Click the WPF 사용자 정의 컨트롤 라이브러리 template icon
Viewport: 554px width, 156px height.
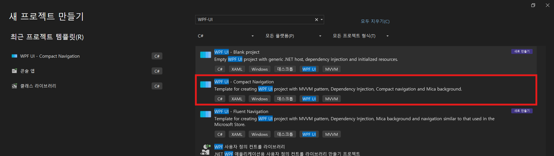(x=206, y=150)
